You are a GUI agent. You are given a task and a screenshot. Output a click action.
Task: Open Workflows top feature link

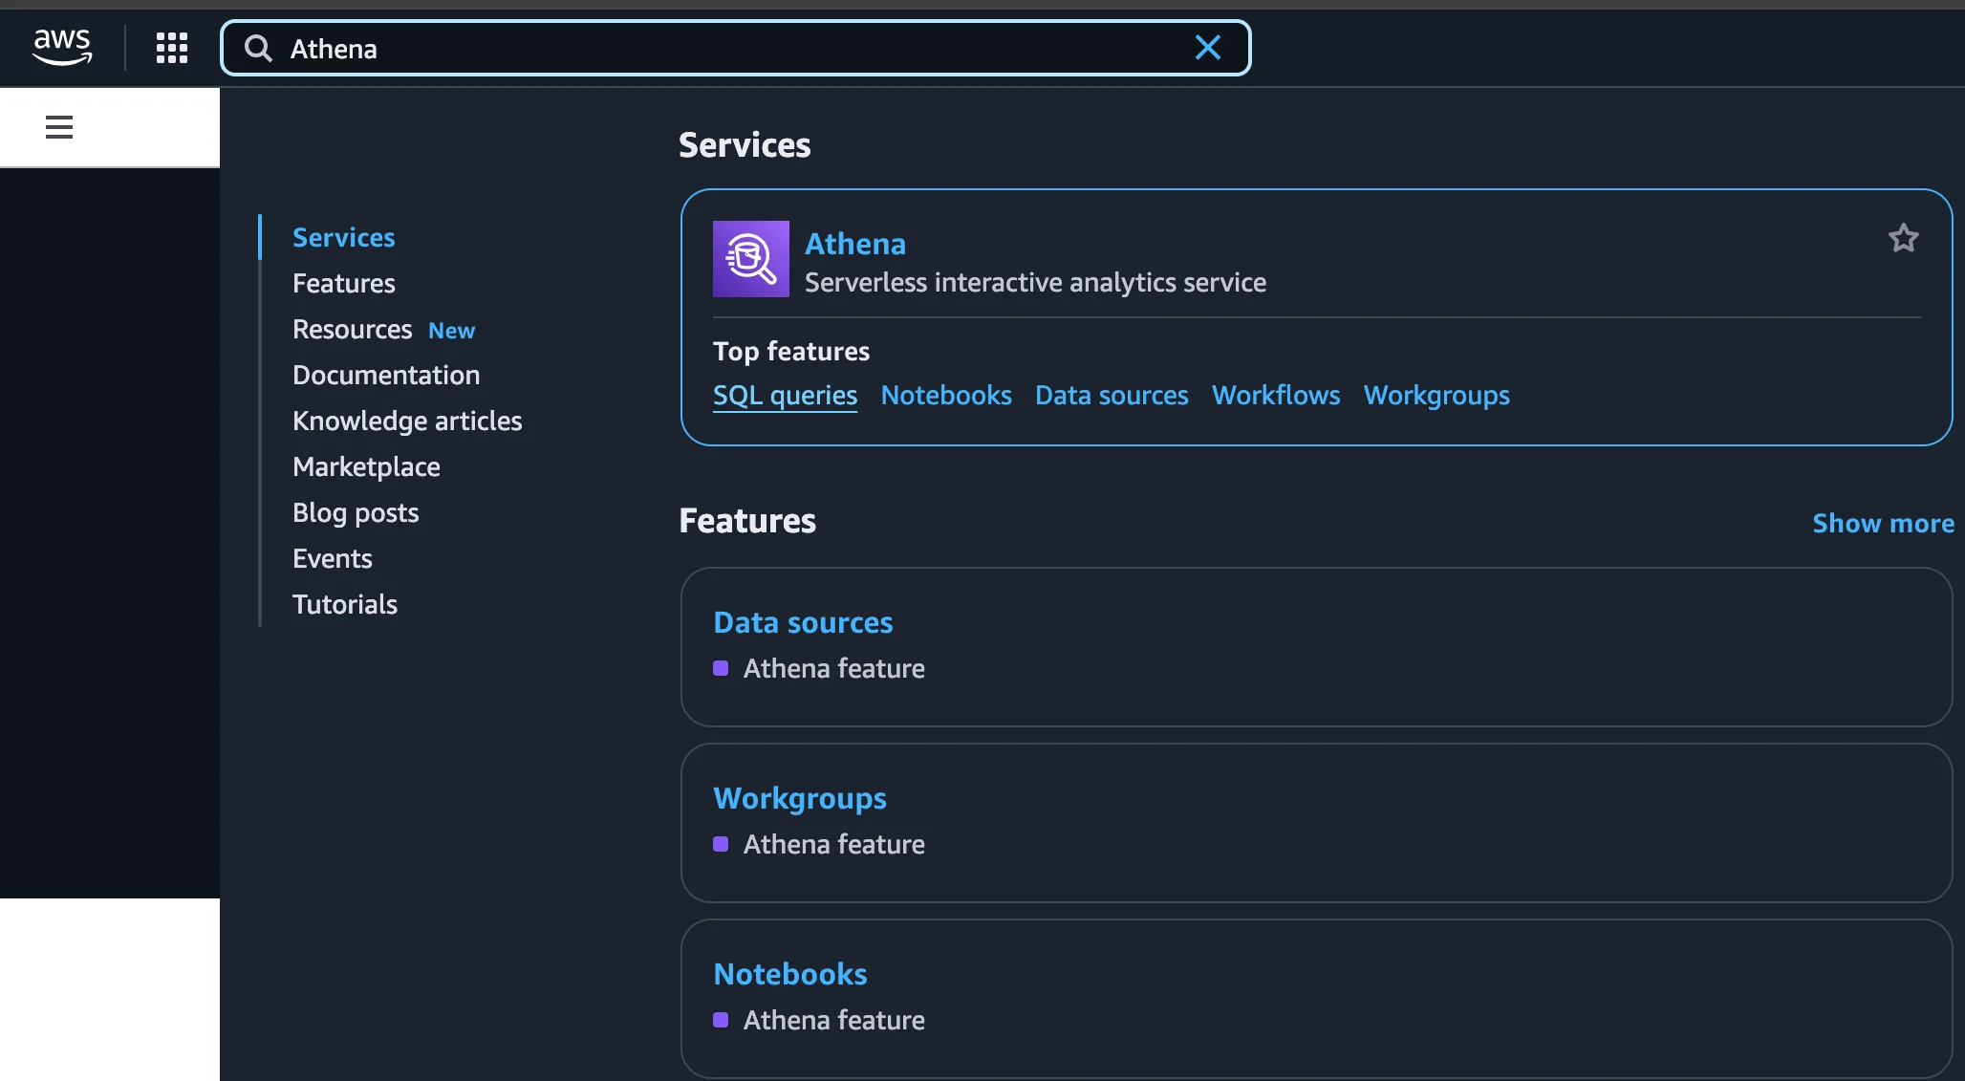point(1275,396)
